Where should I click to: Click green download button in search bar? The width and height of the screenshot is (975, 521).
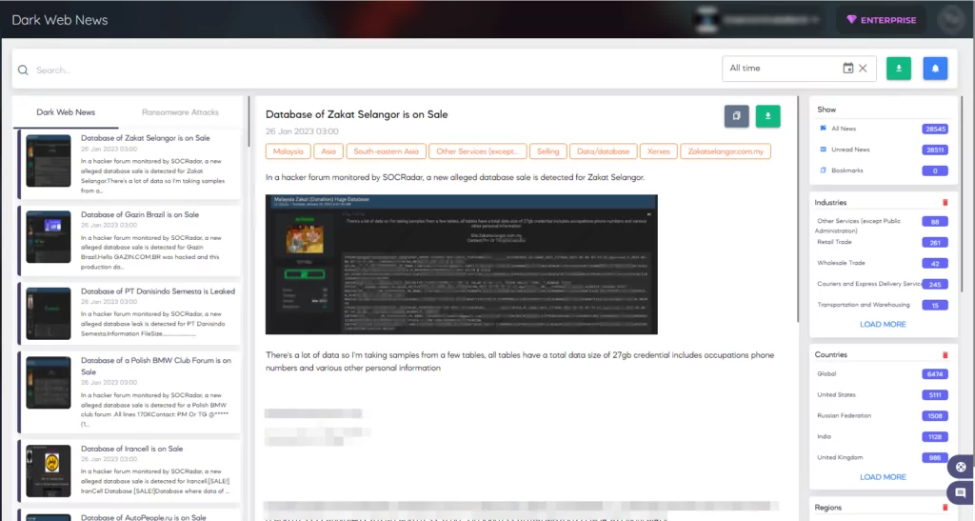(899, 69)
